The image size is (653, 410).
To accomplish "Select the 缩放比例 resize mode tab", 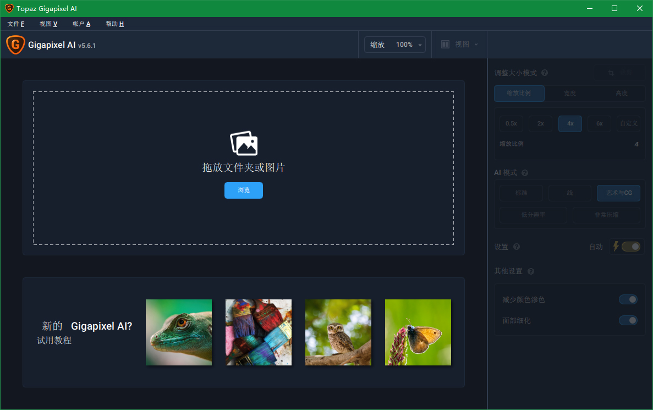I will 519,94.
